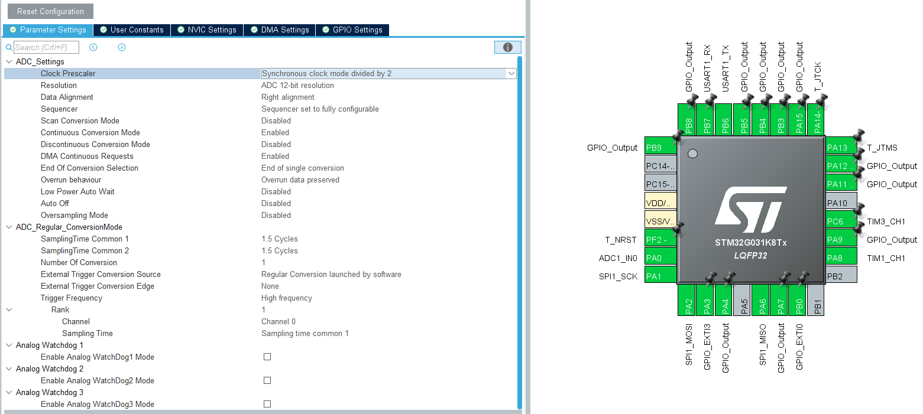
Task: Select pin PA0 assigned to ADC1_IN0
Action: point(660,257)
